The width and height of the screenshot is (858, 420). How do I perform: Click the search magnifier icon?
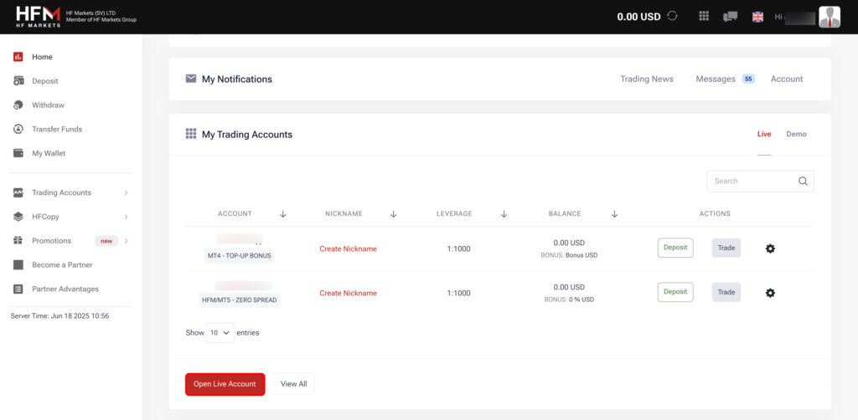(x=803, y=182)
